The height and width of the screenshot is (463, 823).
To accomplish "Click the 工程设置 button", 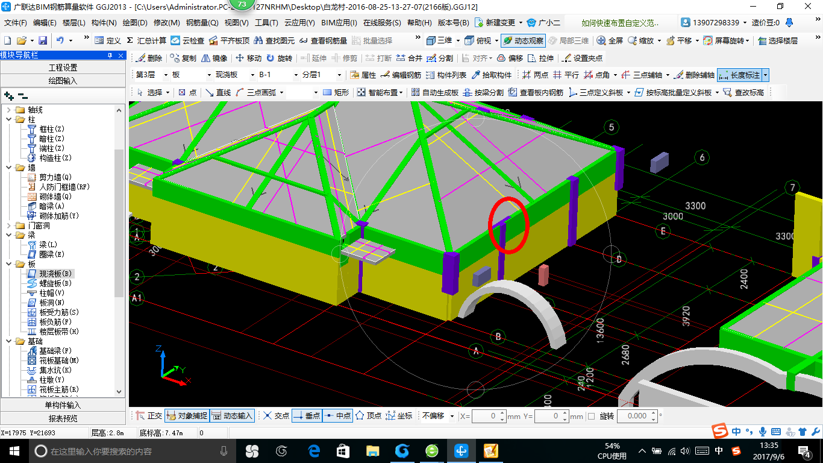I will [63, 68].
